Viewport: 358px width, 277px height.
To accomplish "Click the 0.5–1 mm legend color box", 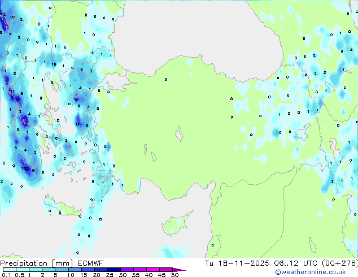I will 23,270.
